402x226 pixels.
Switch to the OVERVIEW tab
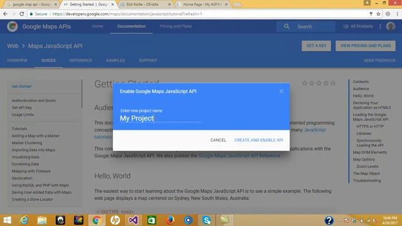[x=17, y=60]
